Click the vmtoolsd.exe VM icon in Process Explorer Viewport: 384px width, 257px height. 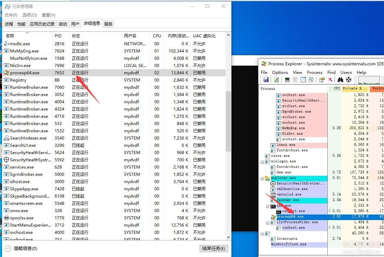(273, 195)
